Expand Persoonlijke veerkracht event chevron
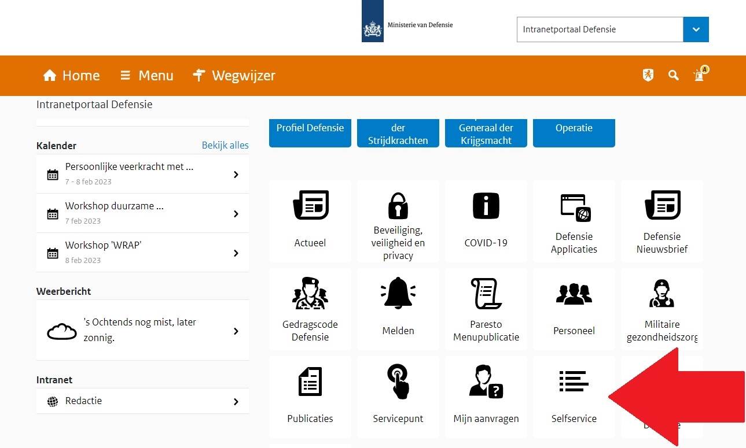The height and width of the screenshot is (448, 746). (x=236, y=175)
